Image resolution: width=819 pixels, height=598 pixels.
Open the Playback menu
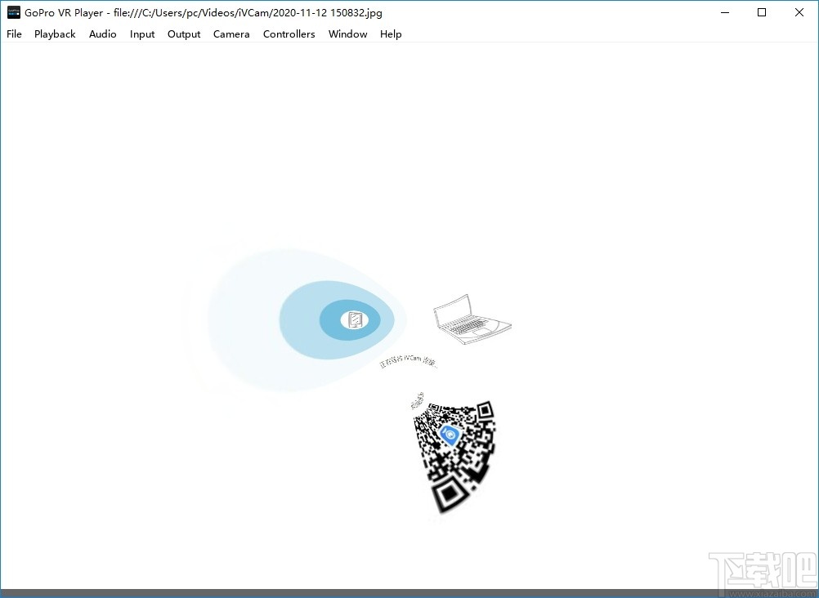click(55, 34)
